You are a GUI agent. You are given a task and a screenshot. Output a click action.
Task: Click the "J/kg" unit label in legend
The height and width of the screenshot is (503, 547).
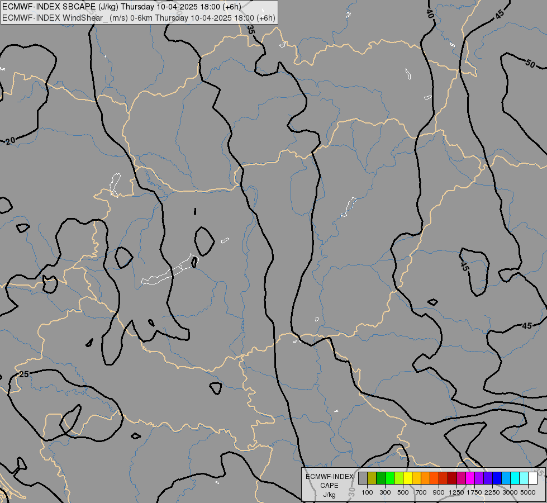point(329,495)
